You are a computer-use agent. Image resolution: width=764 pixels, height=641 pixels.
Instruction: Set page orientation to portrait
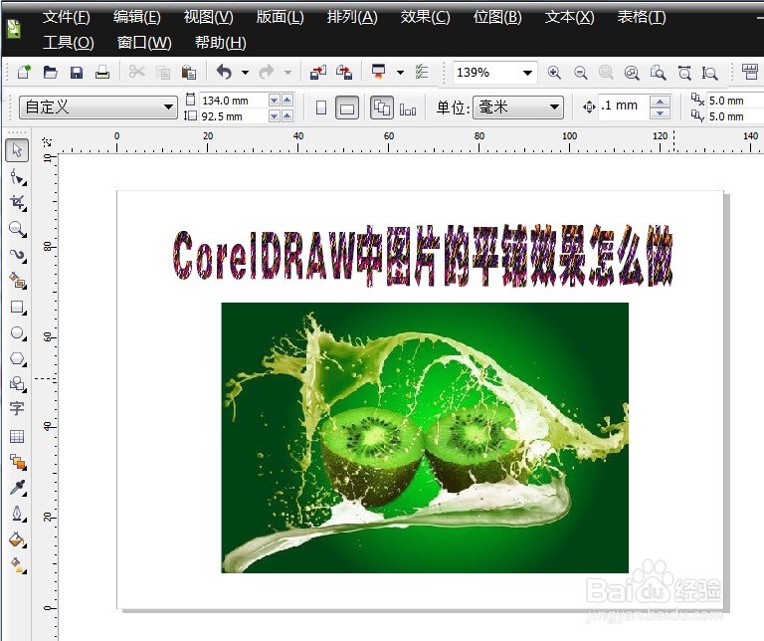(x=321, y=107)
